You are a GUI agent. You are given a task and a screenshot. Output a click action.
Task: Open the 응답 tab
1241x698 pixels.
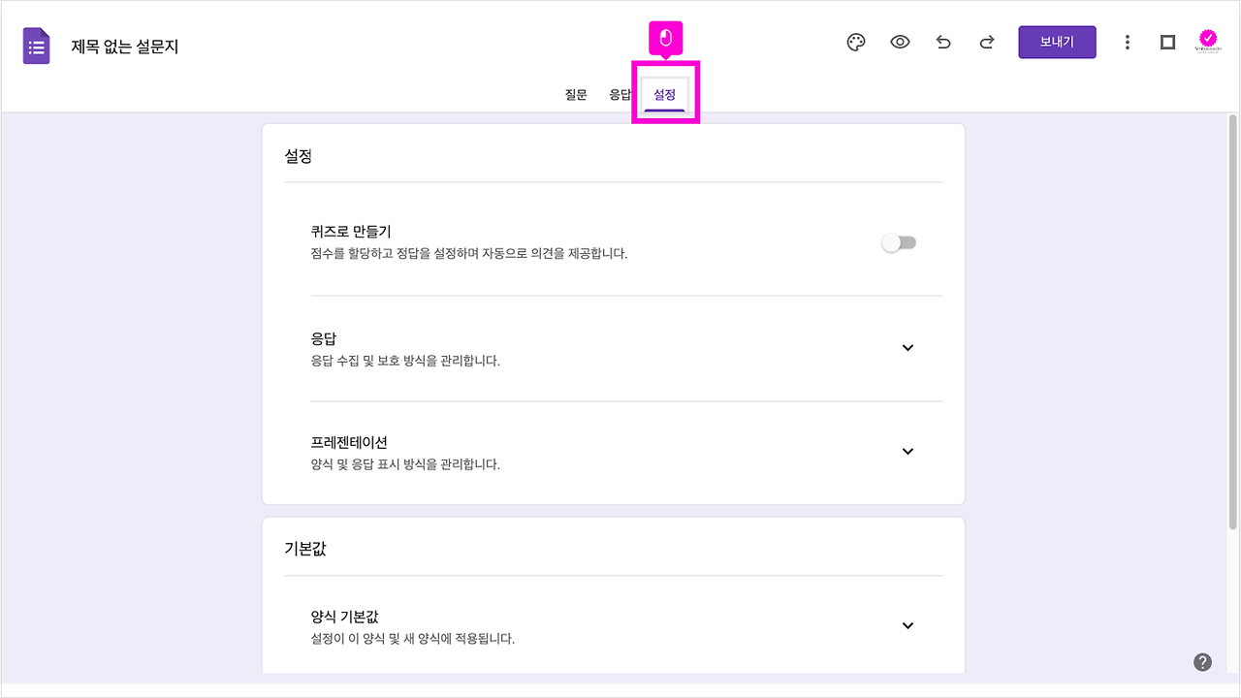[621, 94]
